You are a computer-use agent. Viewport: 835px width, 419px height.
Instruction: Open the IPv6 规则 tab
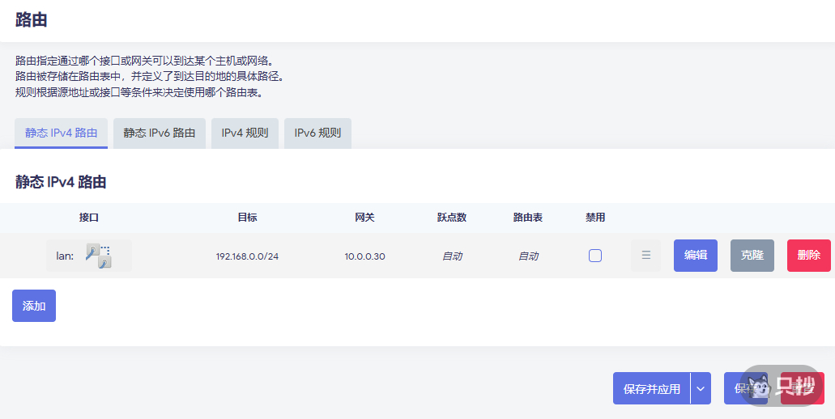pyautogui.click(x=318, y=133)
